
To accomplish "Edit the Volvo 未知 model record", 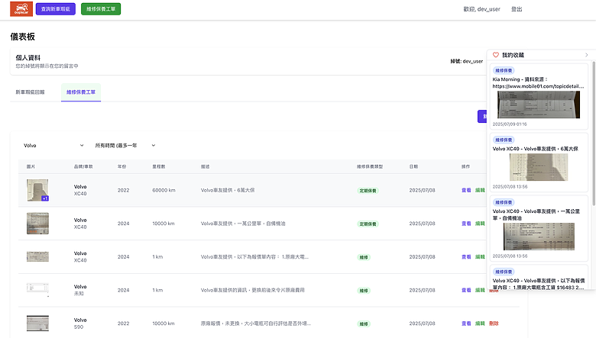I will 480,290.
